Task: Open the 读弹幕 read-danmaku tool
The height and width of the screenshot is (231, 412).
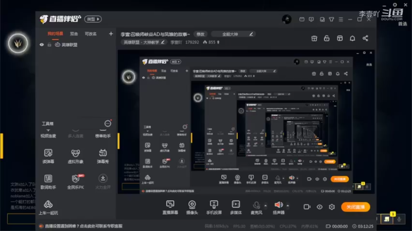Action: point(48,156)
